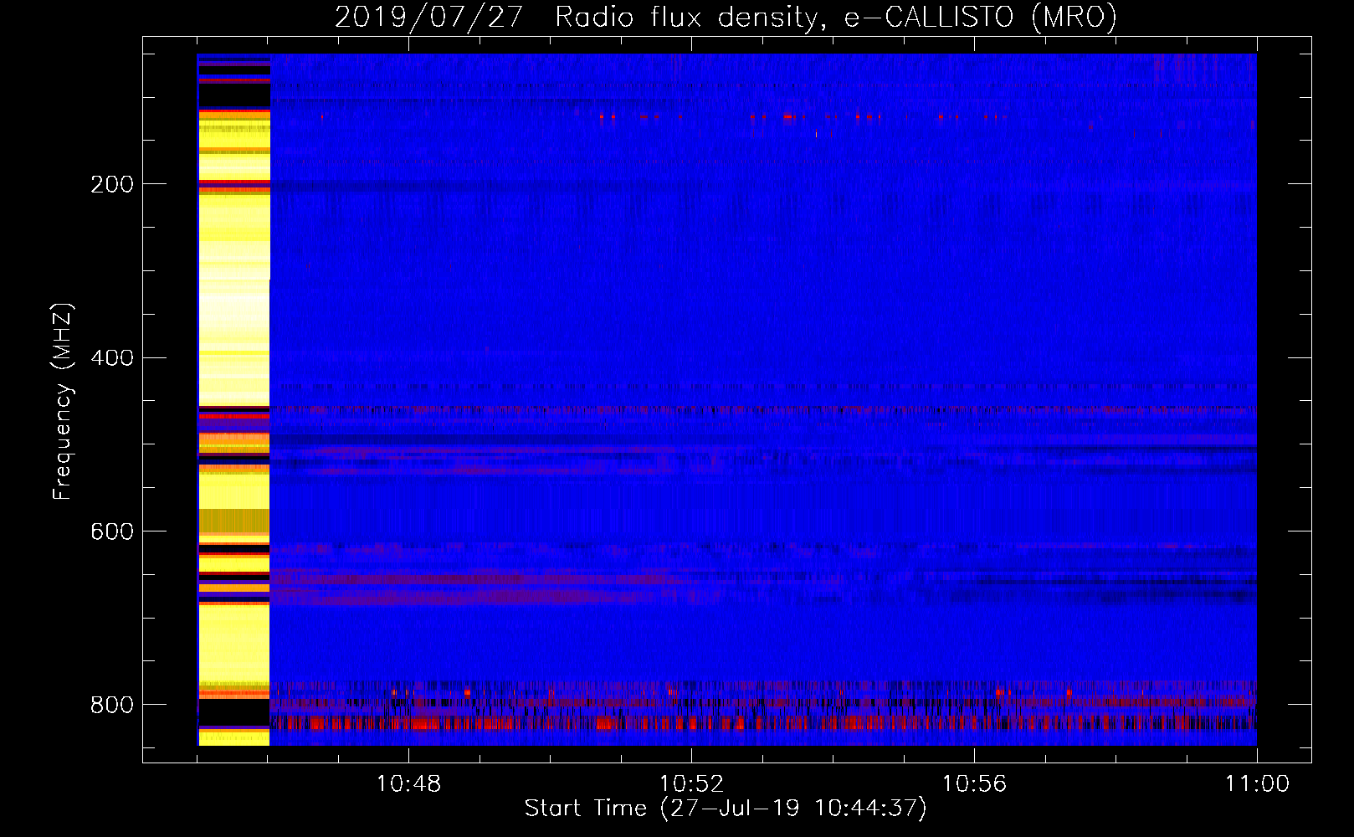Click the 10:56 time tick label
The width and height of the screenshot is (1354, 837).
[x=974, y=784]
